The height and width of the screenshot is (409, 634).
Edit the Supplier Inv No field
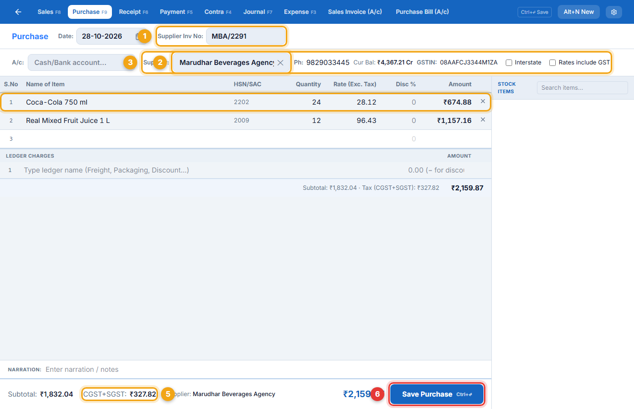click(246, 36)
